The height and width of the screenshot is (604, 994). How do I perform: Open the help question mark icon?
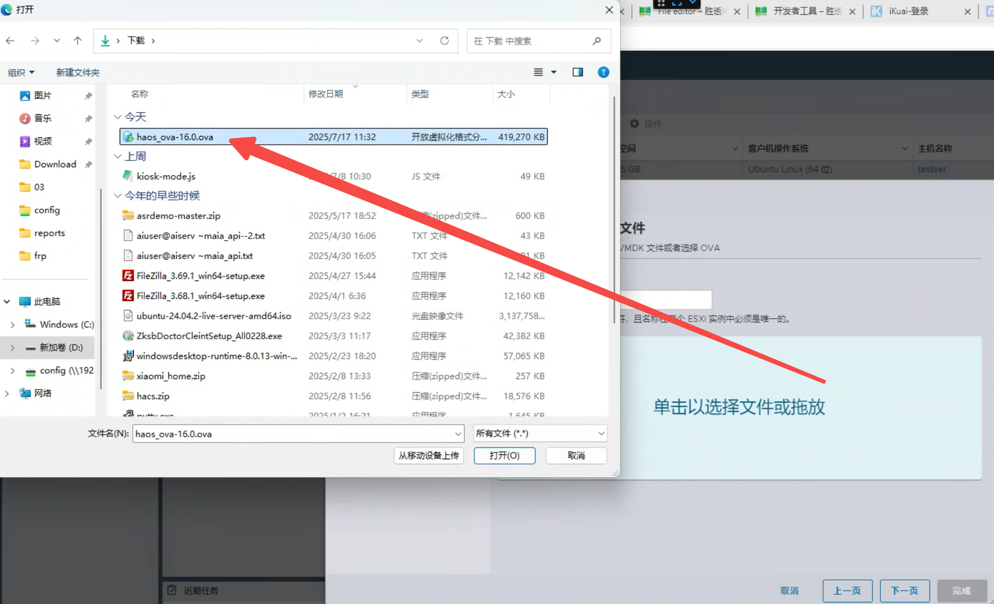click(x=603, y=72)
